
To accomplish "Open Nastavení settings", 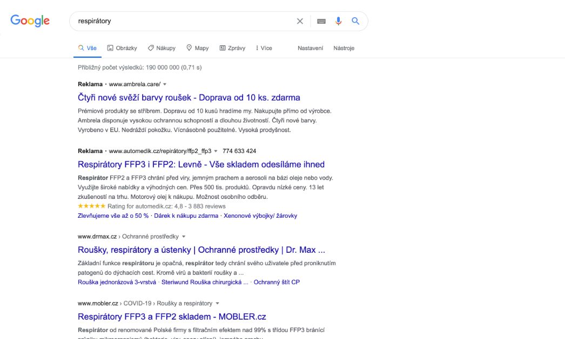I will pyautogui.click(x=310, y=48).
